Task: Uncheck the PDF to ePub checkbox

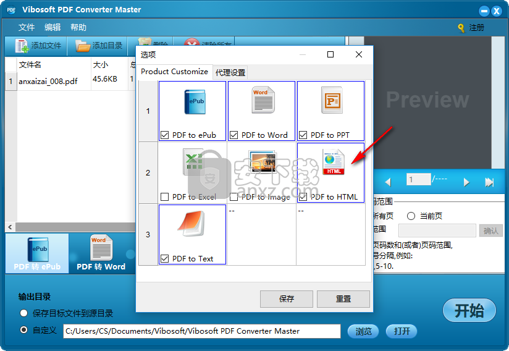Action: point(164,135)
